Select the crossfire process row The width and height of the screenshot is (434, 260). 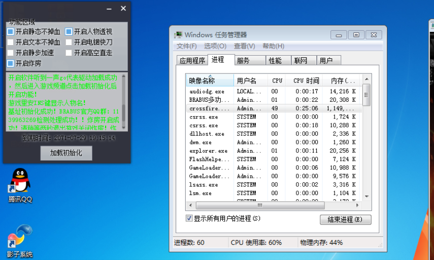coord(274,108)
